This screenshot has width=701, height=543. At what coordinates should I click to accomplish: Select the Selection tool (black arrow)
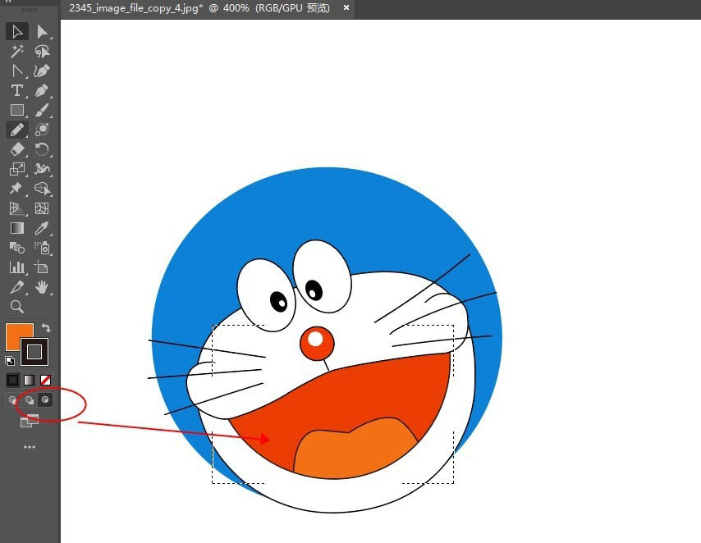(17, 32)
